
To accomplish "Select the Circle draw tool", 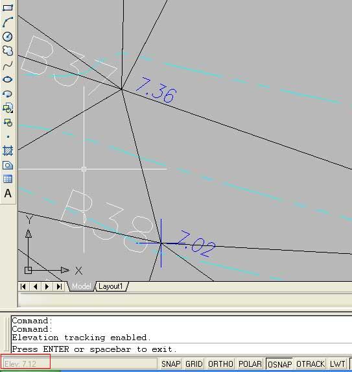I will tap(8, 36).
